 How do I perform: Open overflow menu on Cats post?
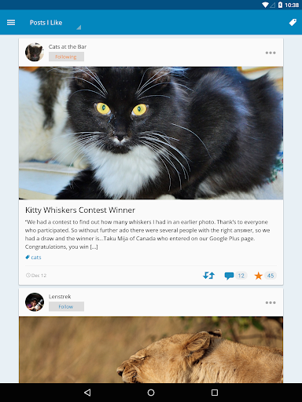pyautogui.click(x=271, y=53)
